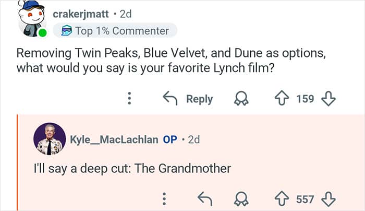Click the OP label beside Kyle__MacLachlan
Image resolution: width=365 pixels, height=211 pixels.
(170, 140)
